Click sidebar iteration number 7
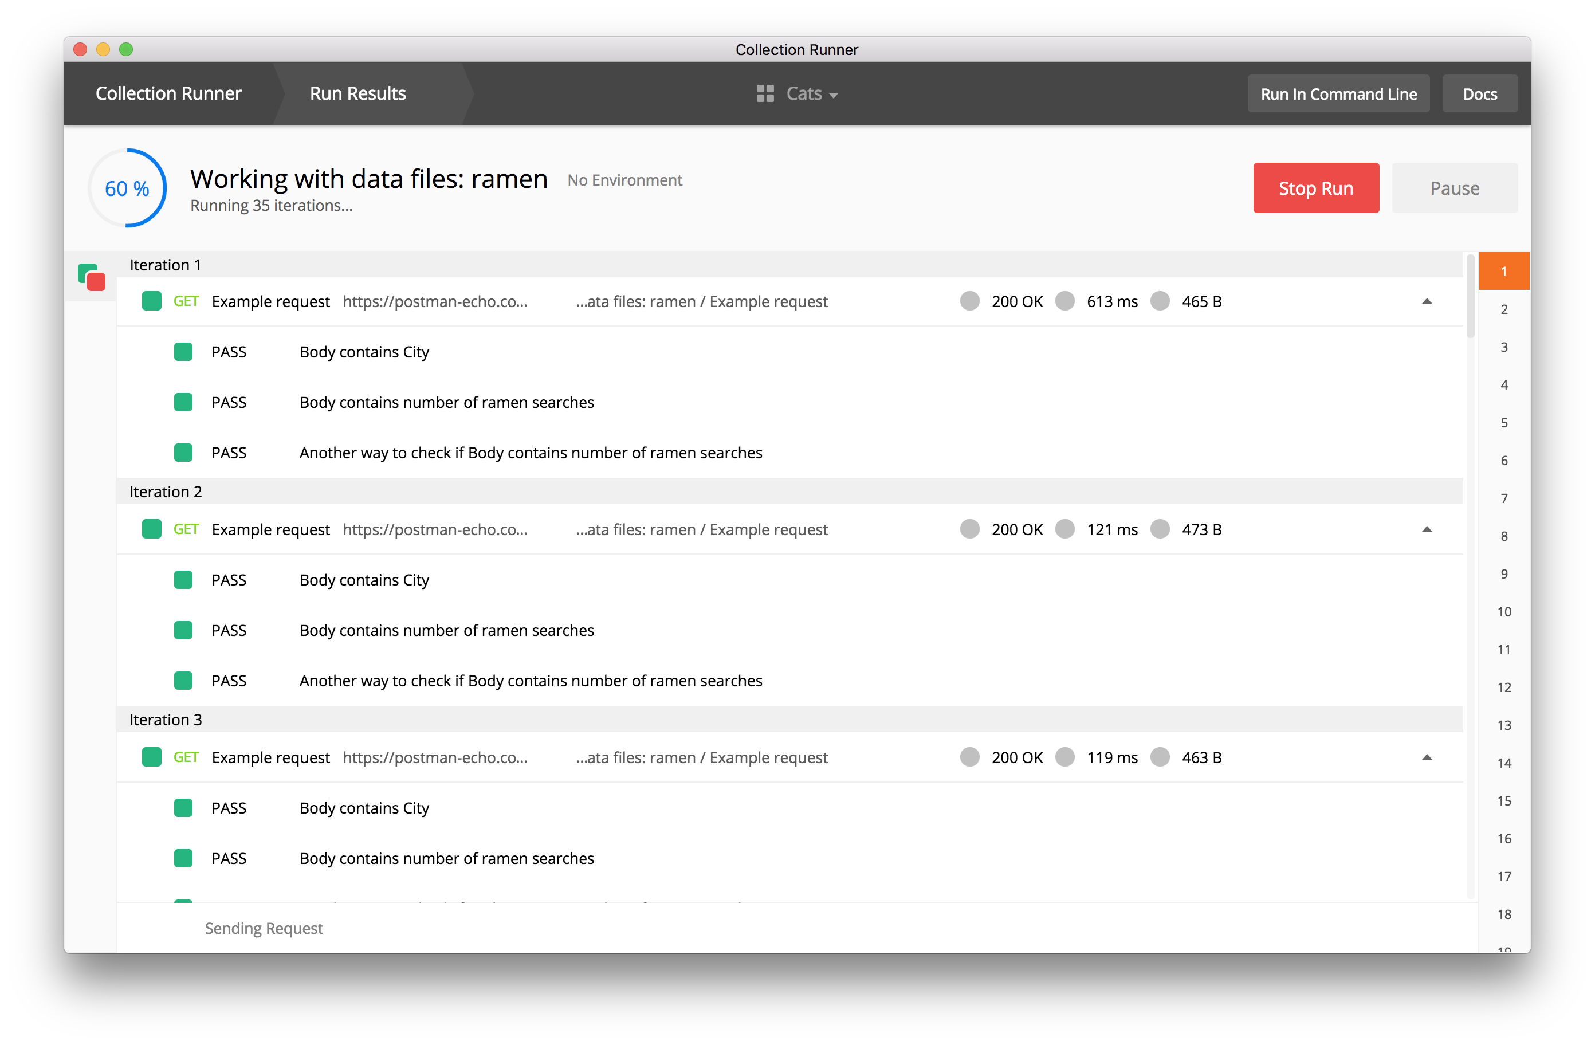1595x1045 pixels. (x=1503, y=497)
